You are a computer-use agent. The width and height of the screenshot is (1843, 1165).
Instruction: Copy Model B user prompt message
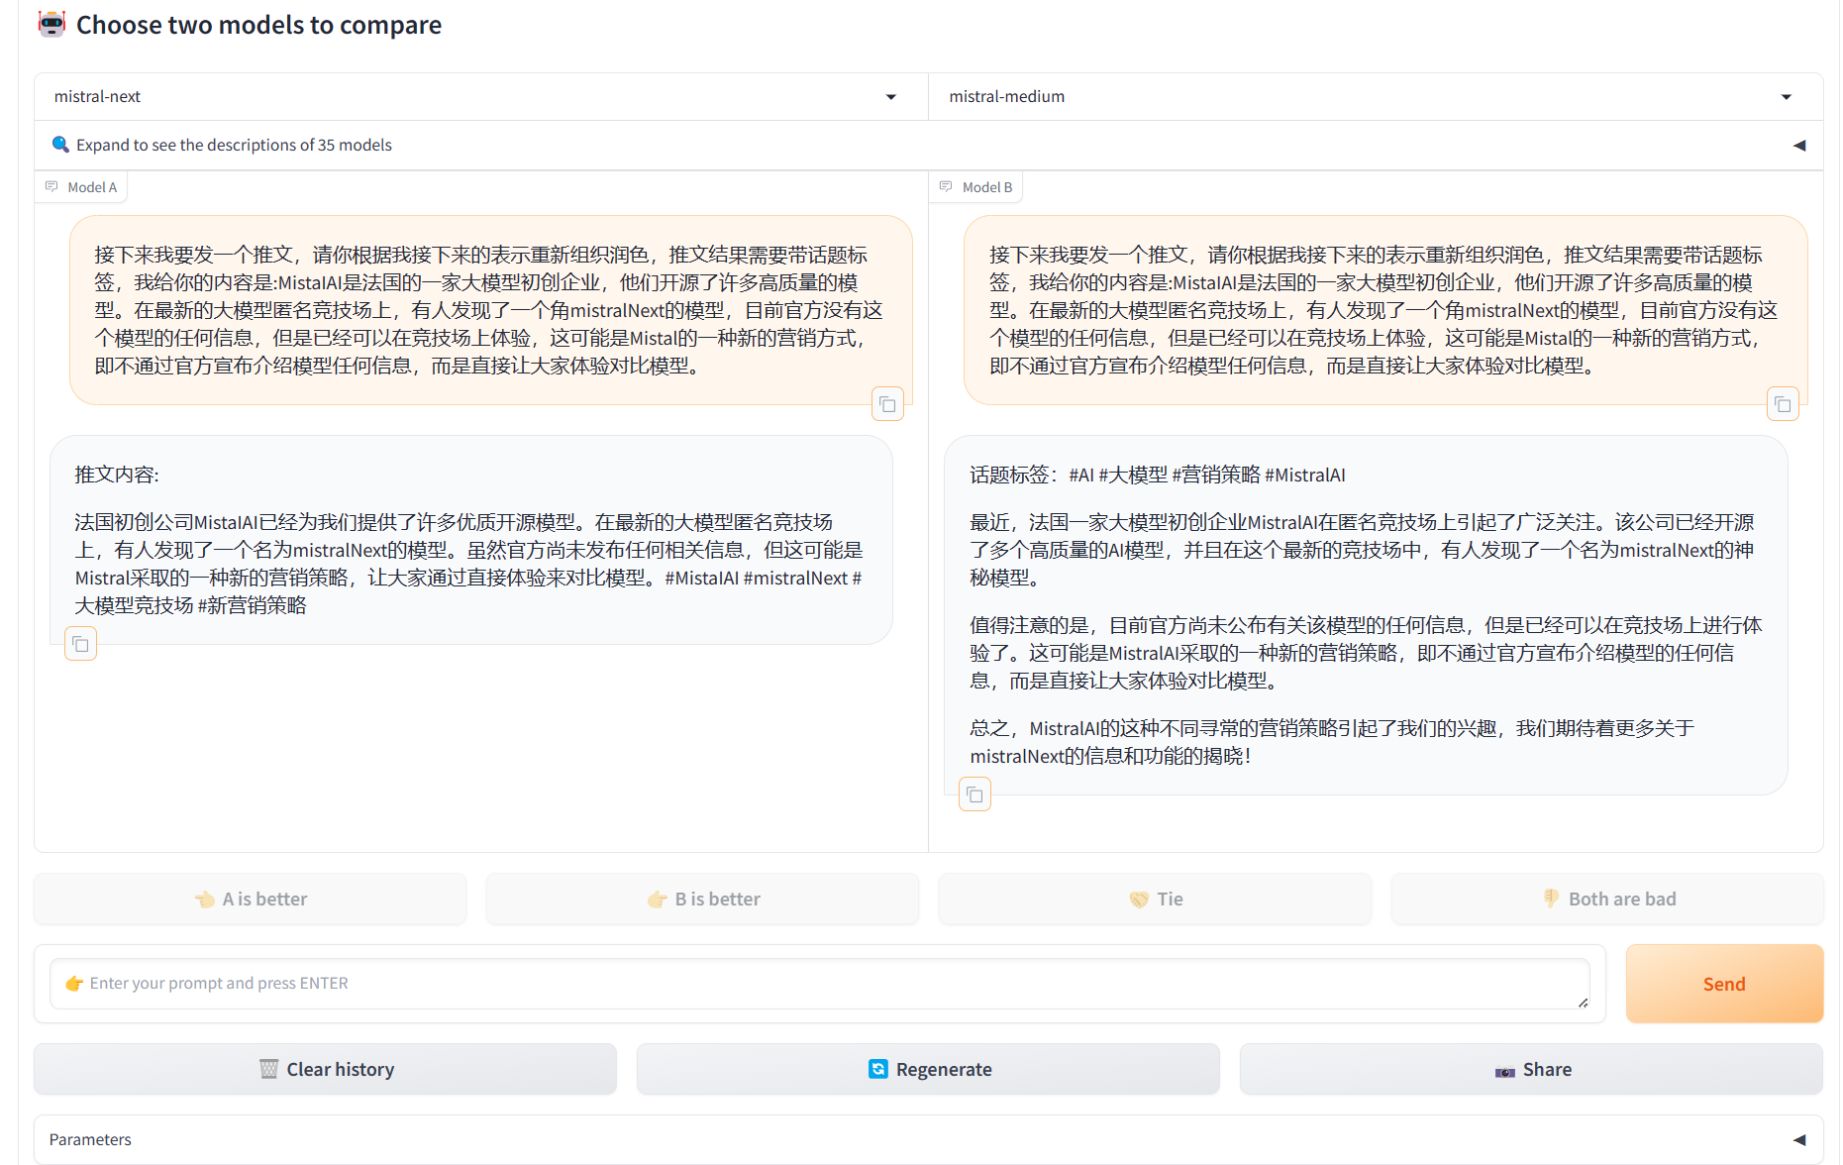click(x=1783, y=404)
